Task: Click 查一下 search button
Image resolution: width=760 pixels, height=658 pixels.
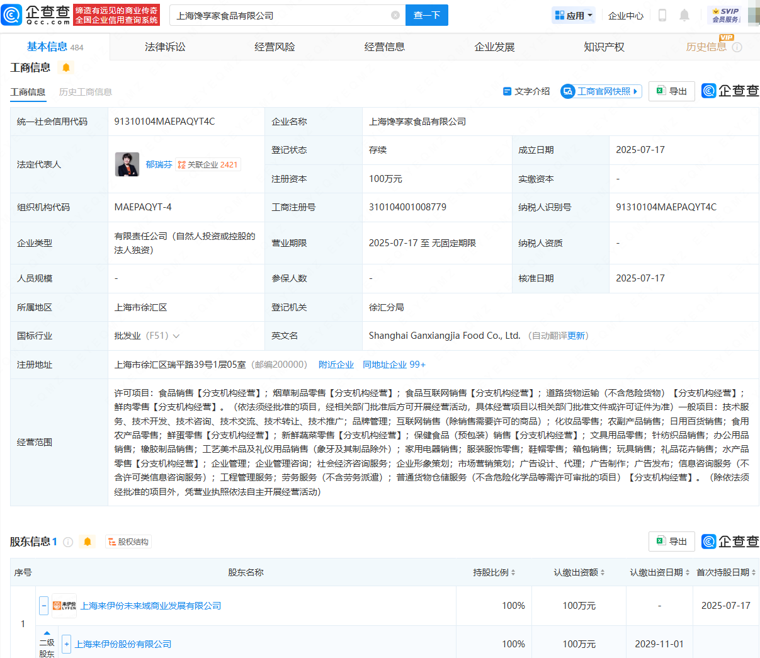Action: [427, 15]
